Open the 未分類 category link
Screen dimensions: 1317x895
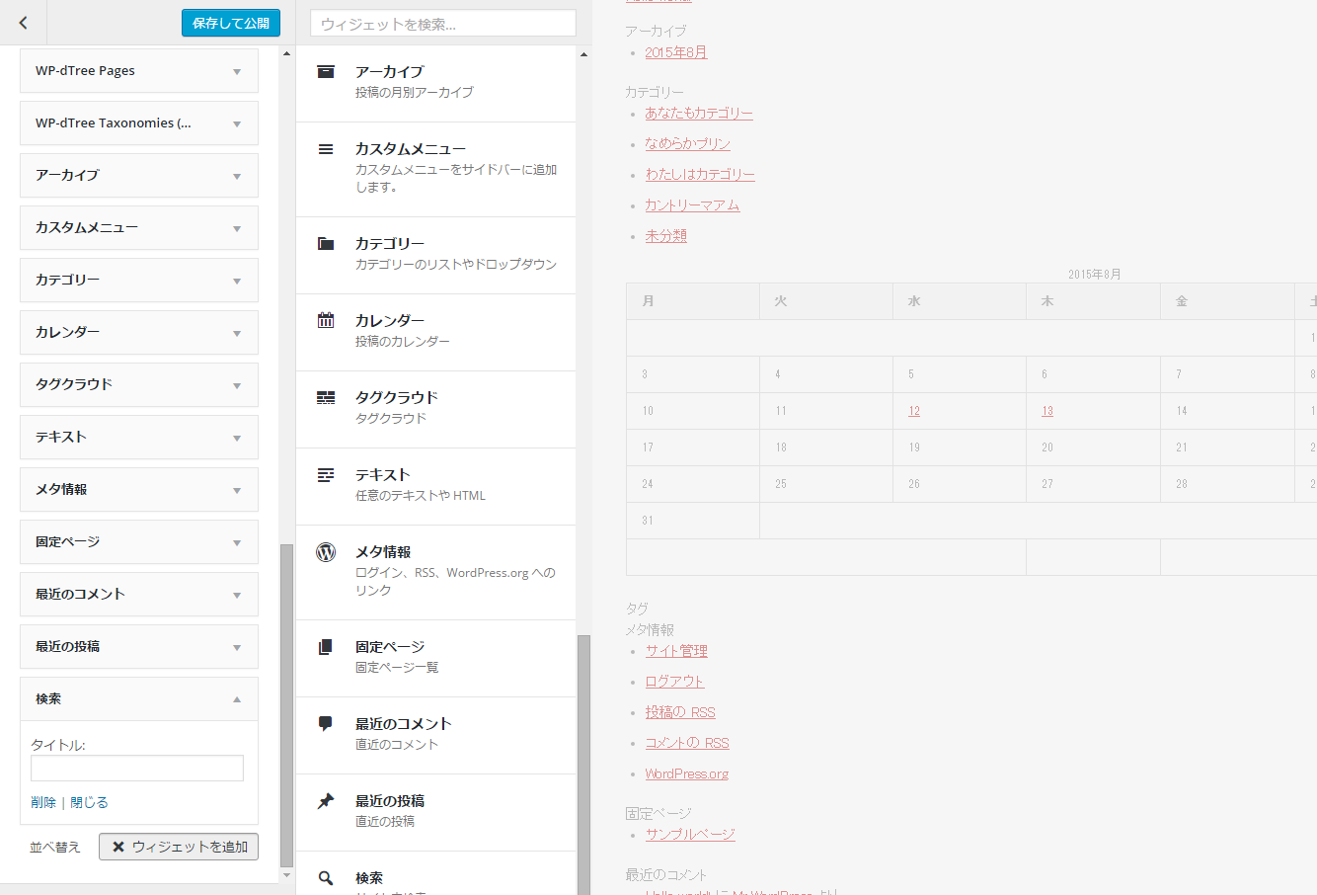[665, 236]
